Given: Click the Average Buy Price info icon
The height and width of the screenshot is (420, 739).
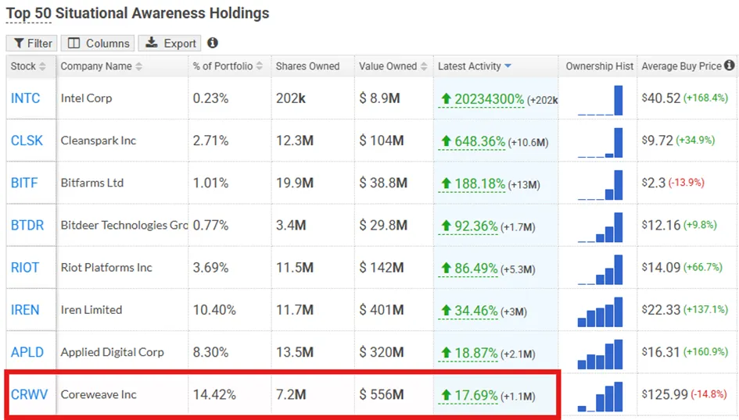Looking at the screenshot, I should [x=729, y=66].
